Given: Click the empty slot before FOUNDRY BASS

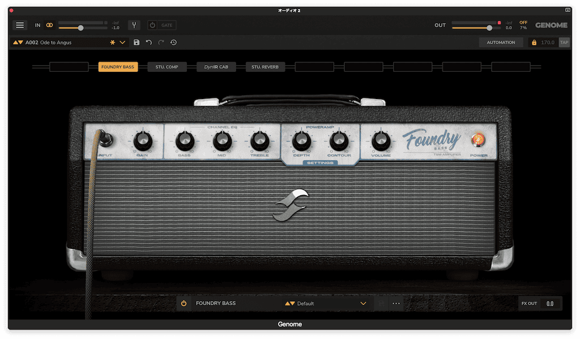Looking at the screenshot, I should click(x=69, y=67).
